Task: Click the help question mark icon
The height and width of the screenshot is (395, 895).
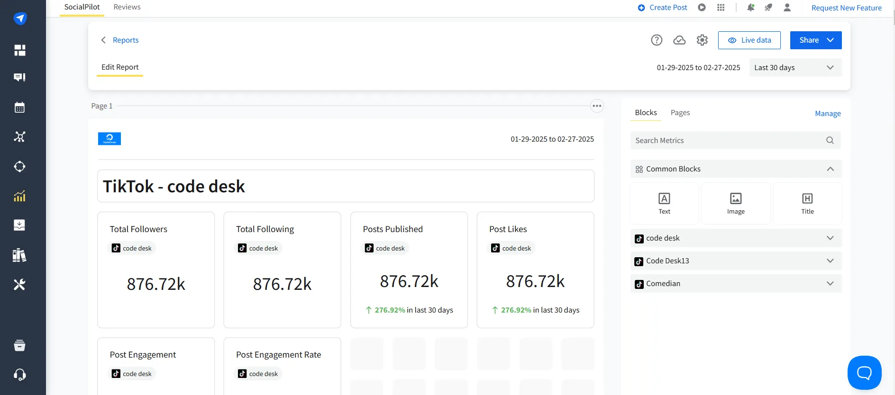Action: 657,40
